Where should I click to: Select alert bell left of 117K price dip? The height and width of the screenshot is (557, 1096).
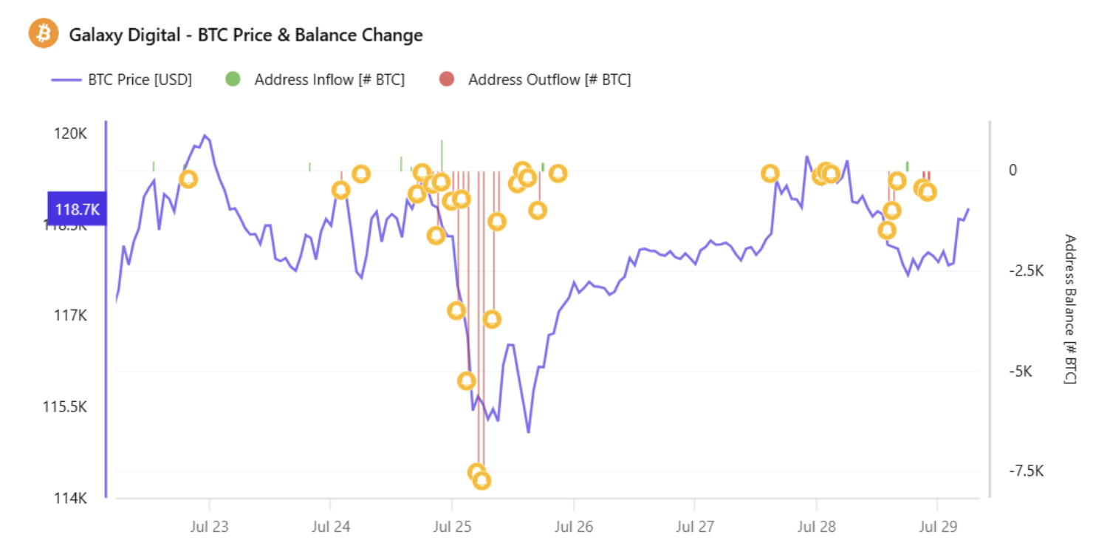click(456, 310)
